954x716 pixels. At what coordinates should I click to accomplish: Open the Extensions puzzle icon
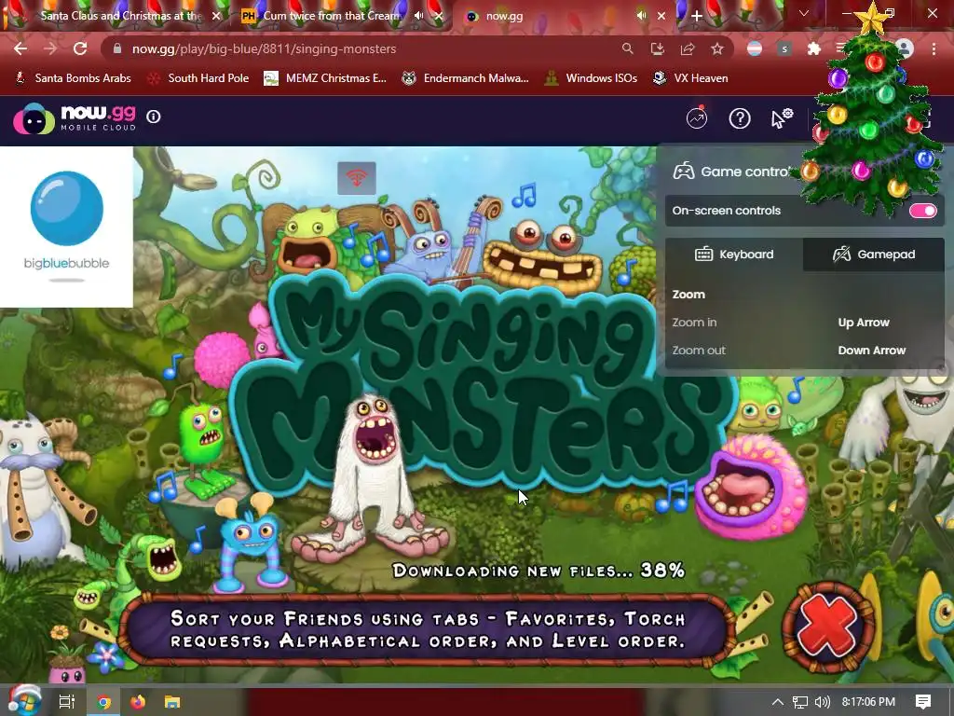pyautogui.click(x=814, y=48)
